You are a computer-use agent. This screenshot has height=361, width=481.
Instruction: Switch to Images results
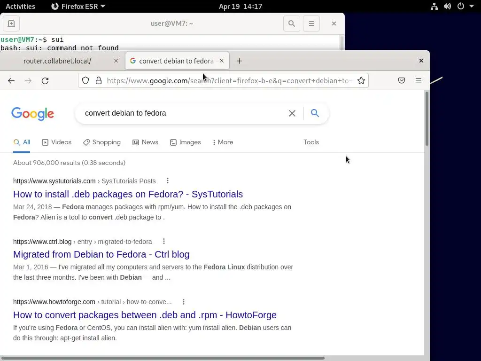pos(186,142)
